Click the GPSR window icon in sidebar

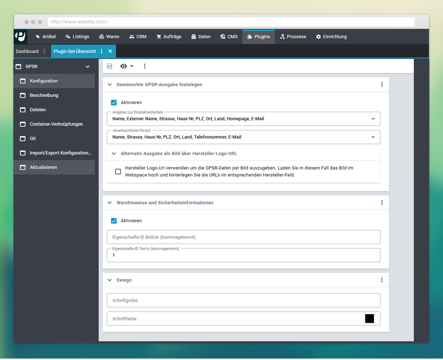[x=18, y=67]
